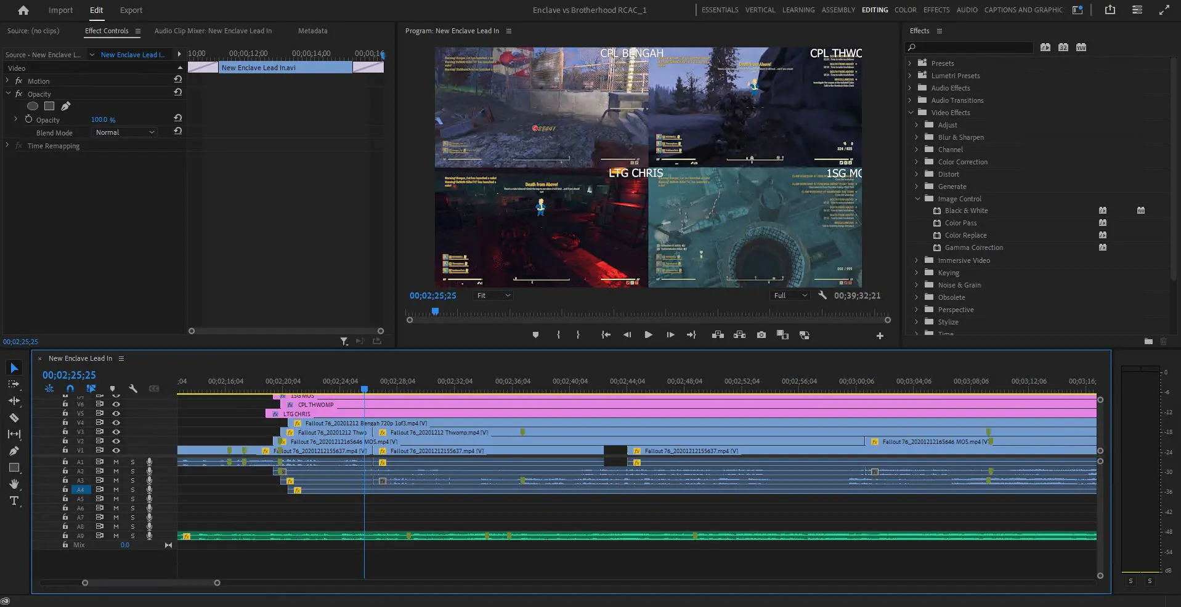Toggle Opacity animation stopwatch
1181x607 pixels.
point(28,119)
